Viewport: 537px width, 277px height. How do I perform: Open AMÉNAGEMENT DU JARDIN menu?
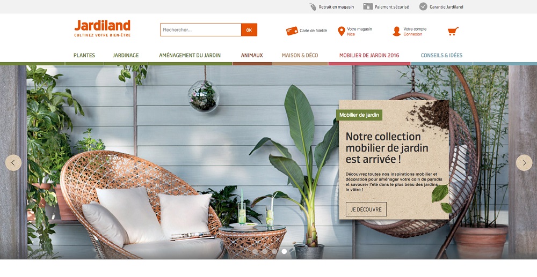click(190, 55)
